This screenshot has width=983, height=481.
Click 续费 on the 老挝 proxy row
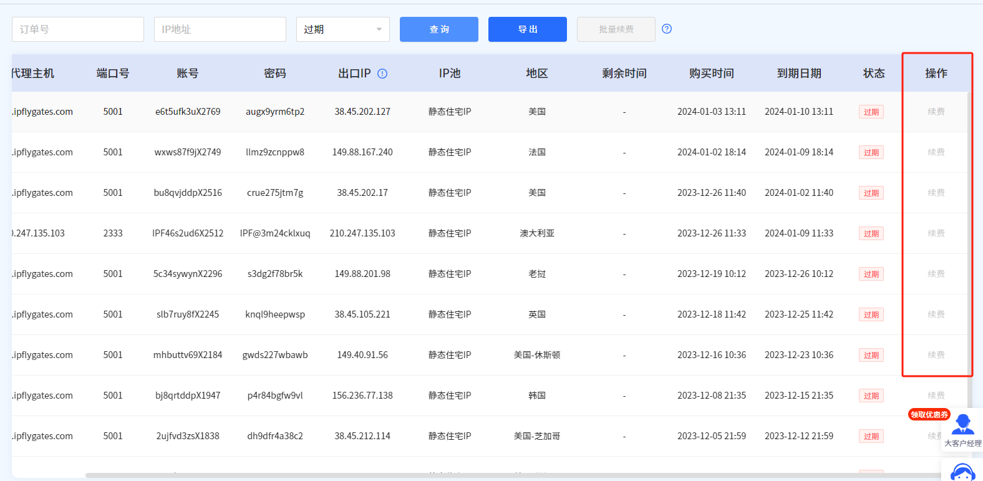point(936,274)
